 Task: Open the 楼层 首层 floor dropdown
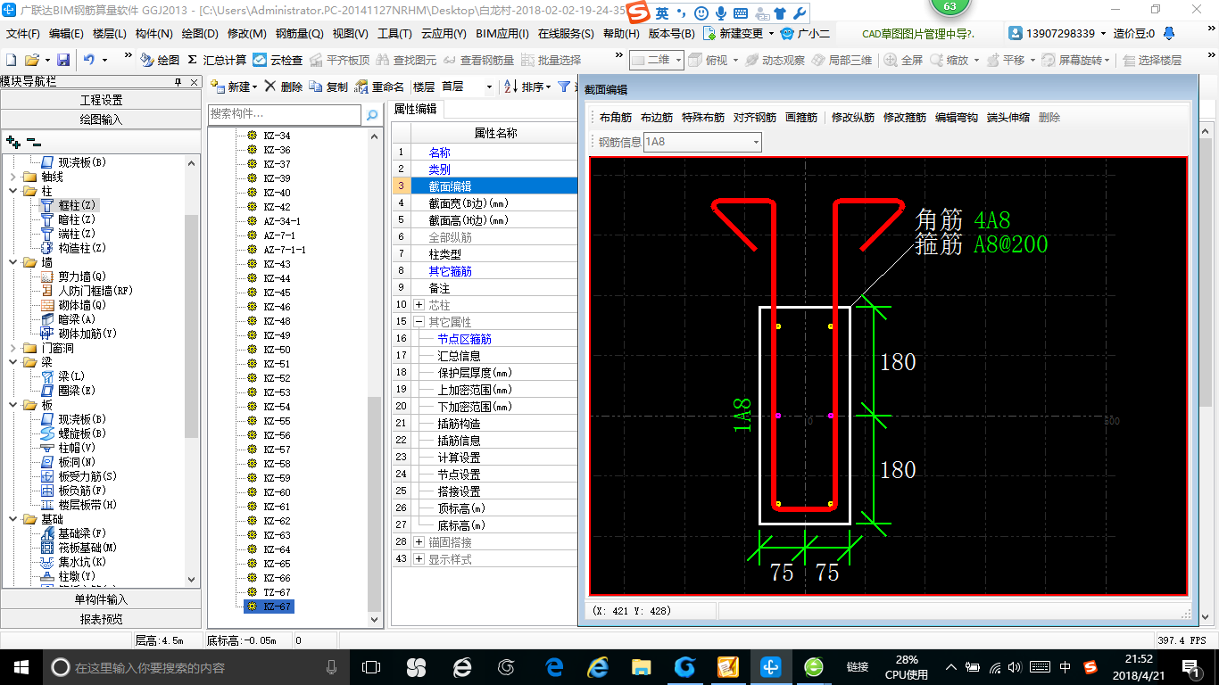490,87
